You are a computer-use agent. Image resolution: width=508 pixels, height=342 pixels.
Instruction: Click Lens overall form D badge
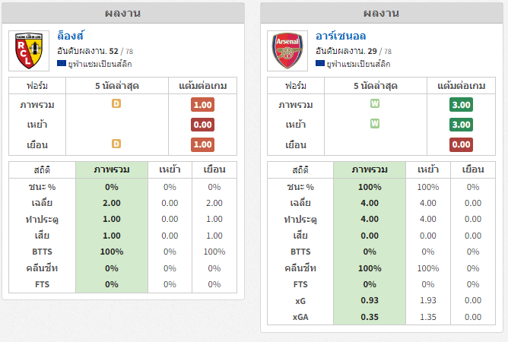[116, 103]
